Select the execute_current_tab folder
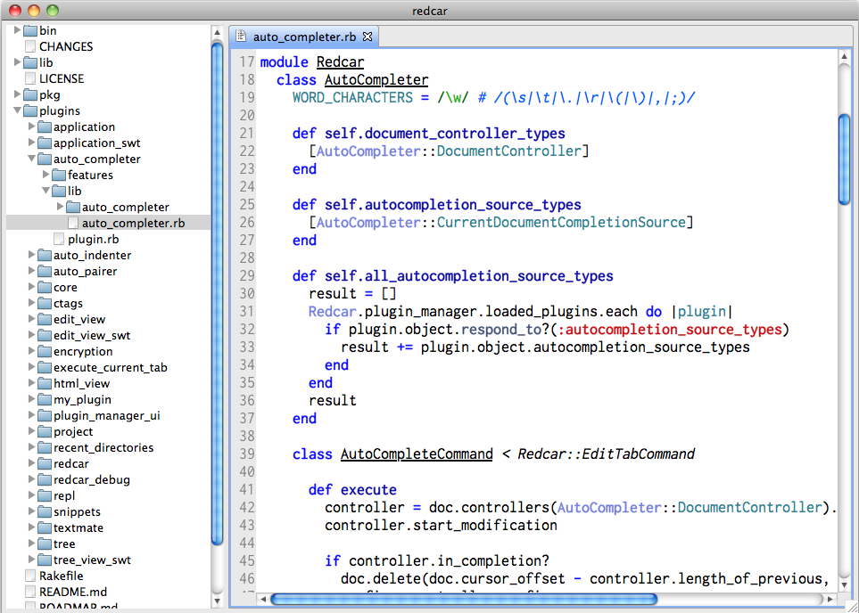 click(110, 367)
